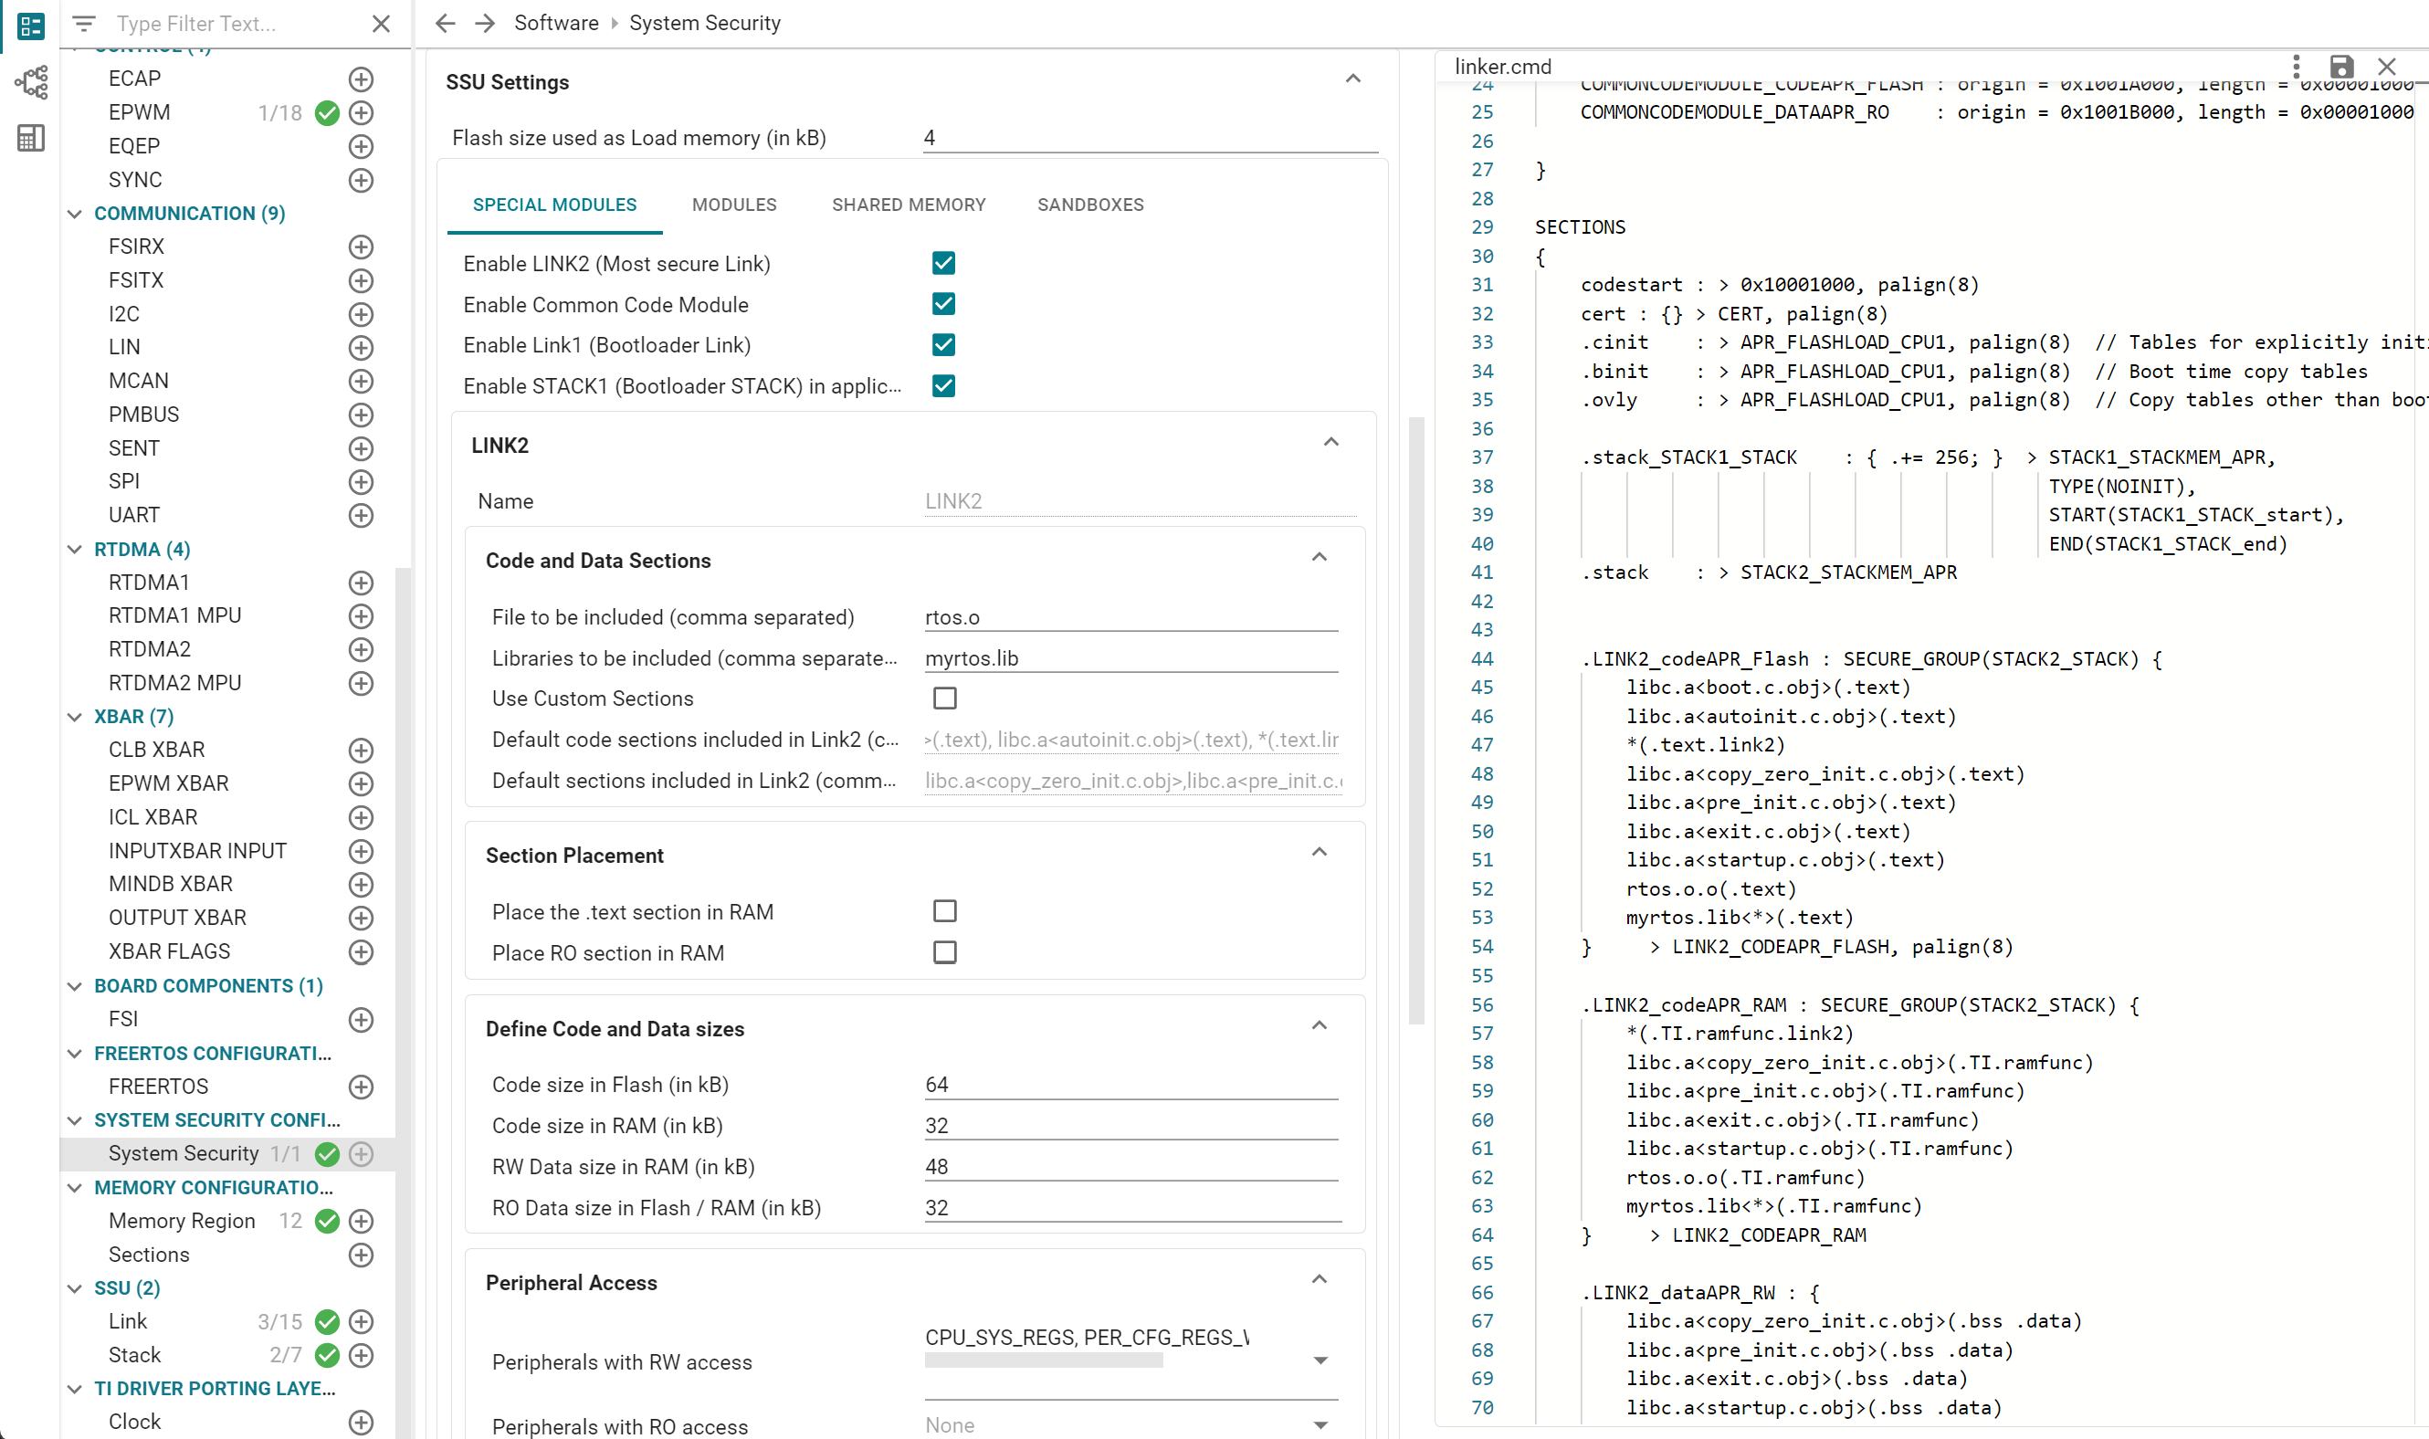Toggle the Use Custom Sections checkbox
This screenshot has width=2429, height=1439.
(943, 698)
